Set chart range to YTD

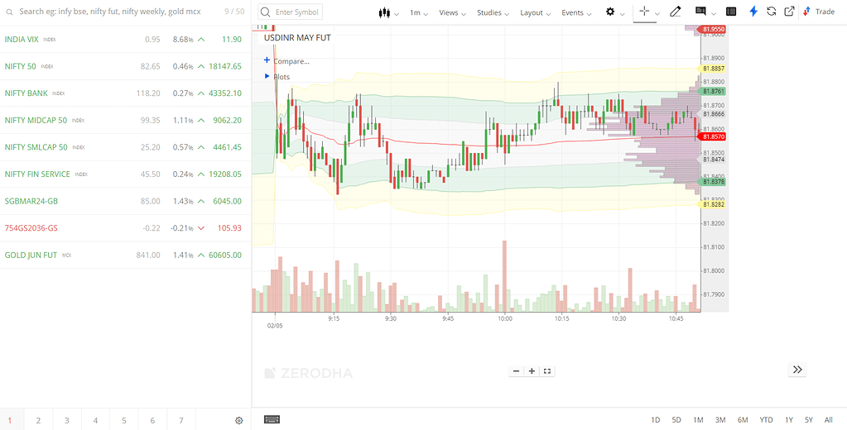coord(766,420)
